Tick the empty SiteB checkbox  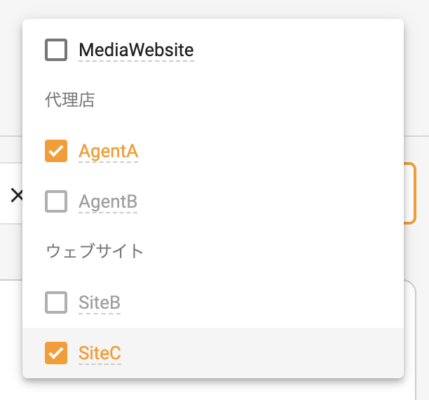point(56,302)
